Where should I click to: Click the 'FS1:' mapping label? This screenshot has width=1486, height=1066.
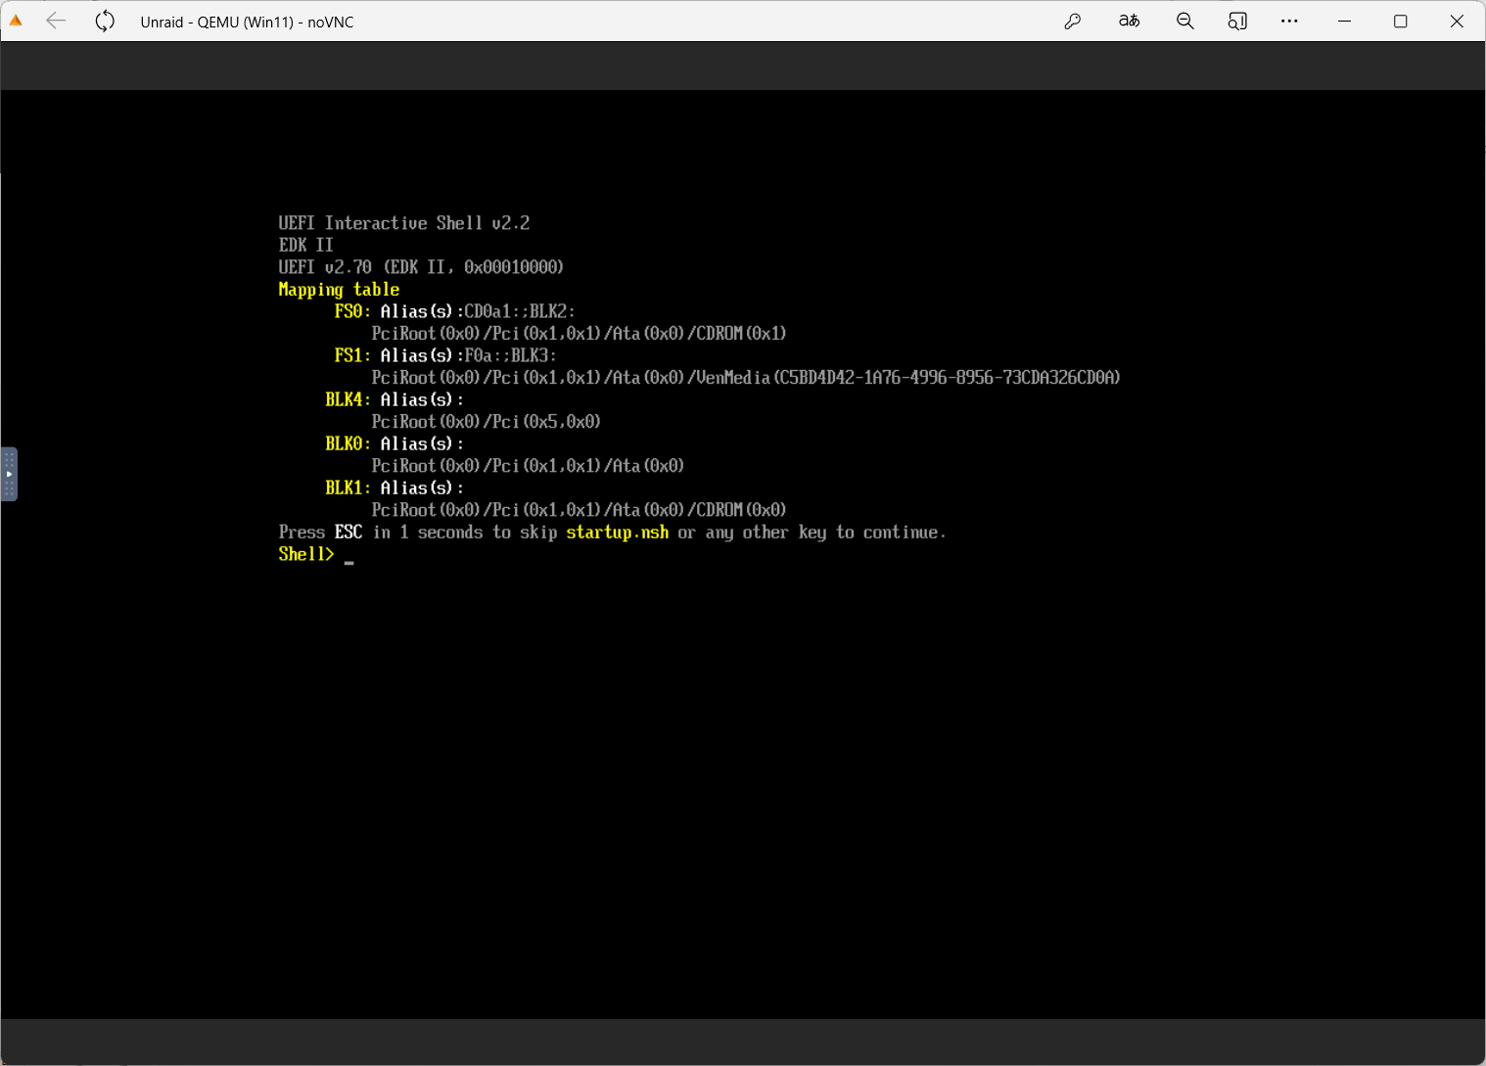click(352, 355)
